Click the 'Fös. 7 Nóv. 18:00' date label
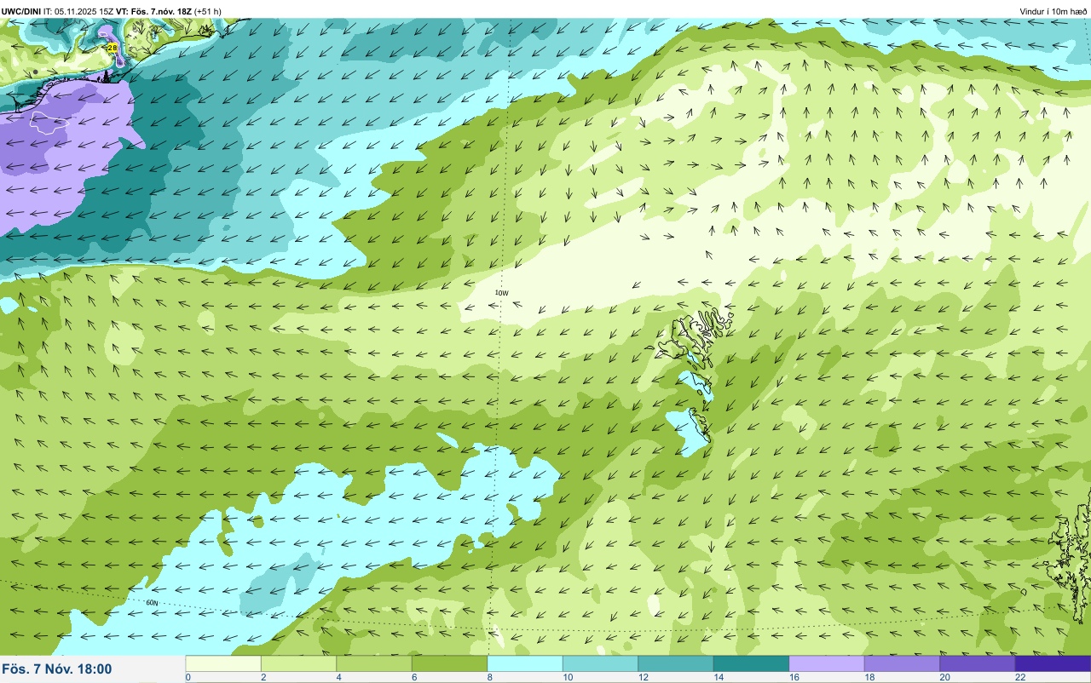The width and height of the screenshot is (1091, 683). (57, 669)
